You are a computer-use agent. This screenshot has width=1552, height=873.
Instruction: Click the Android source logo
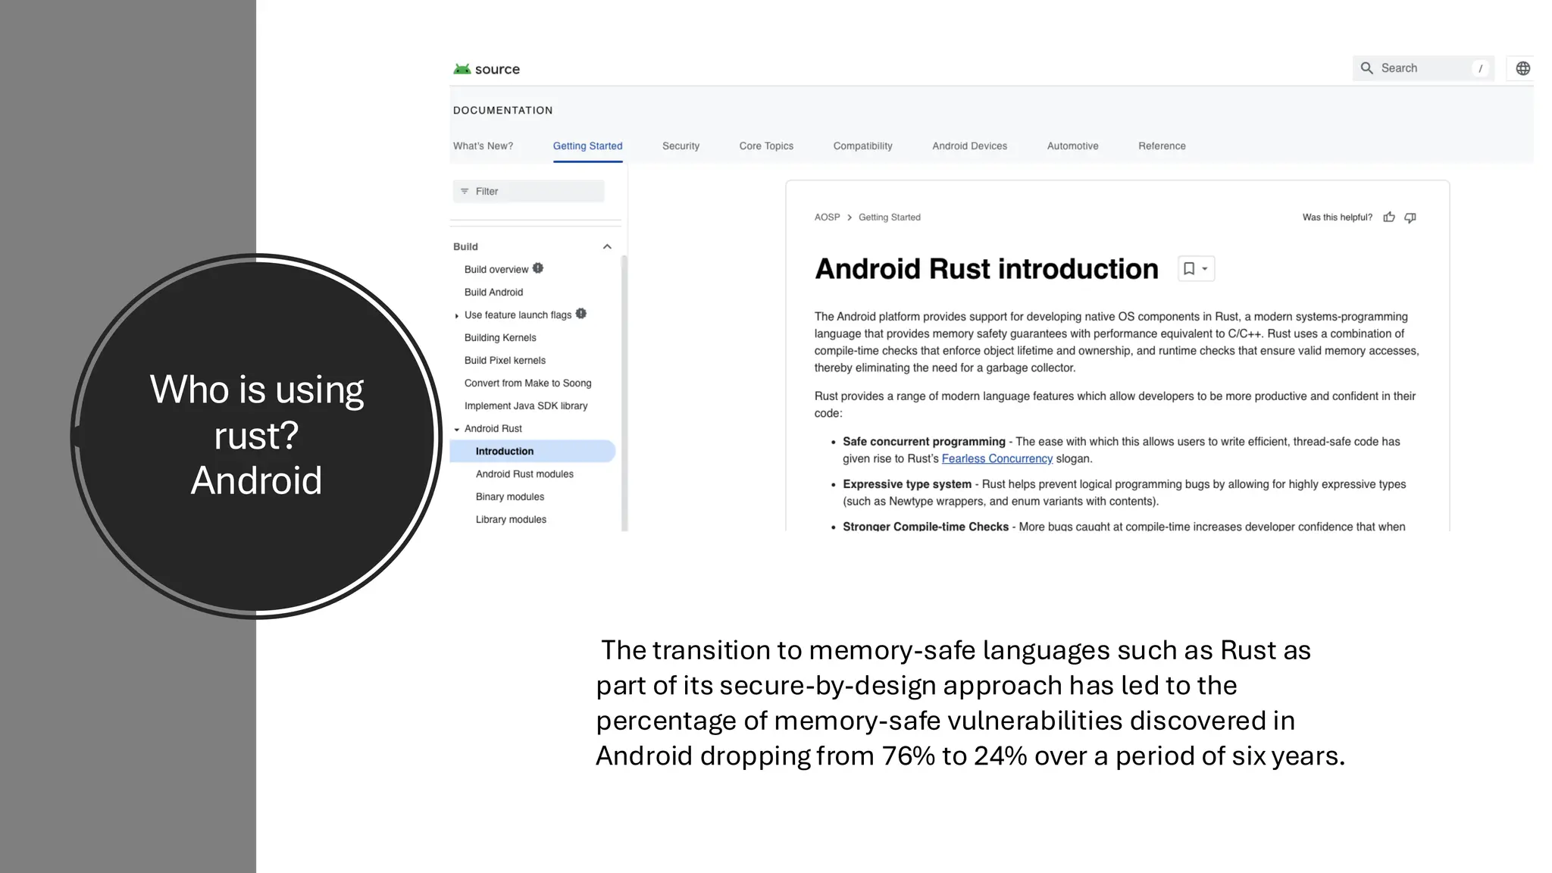tap(487, 69)
